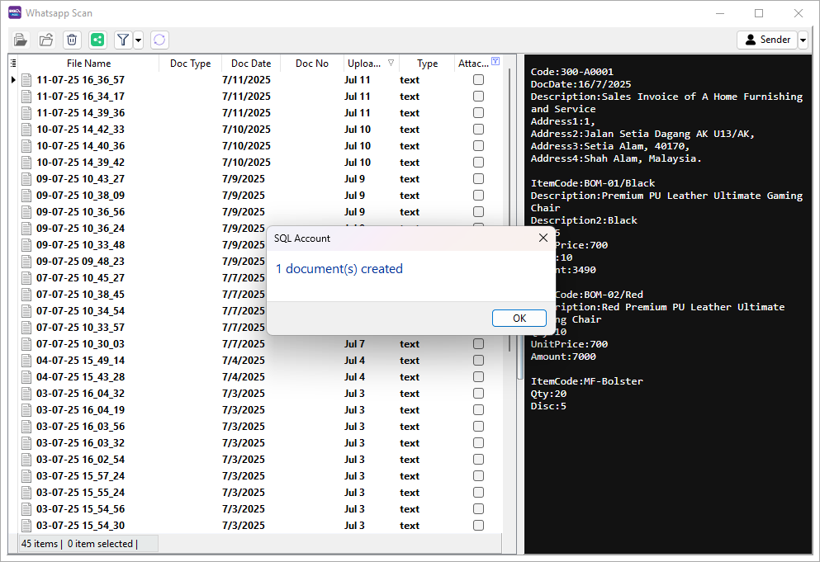
Task: Click the Doc Date column header
Action: (251, 64)
